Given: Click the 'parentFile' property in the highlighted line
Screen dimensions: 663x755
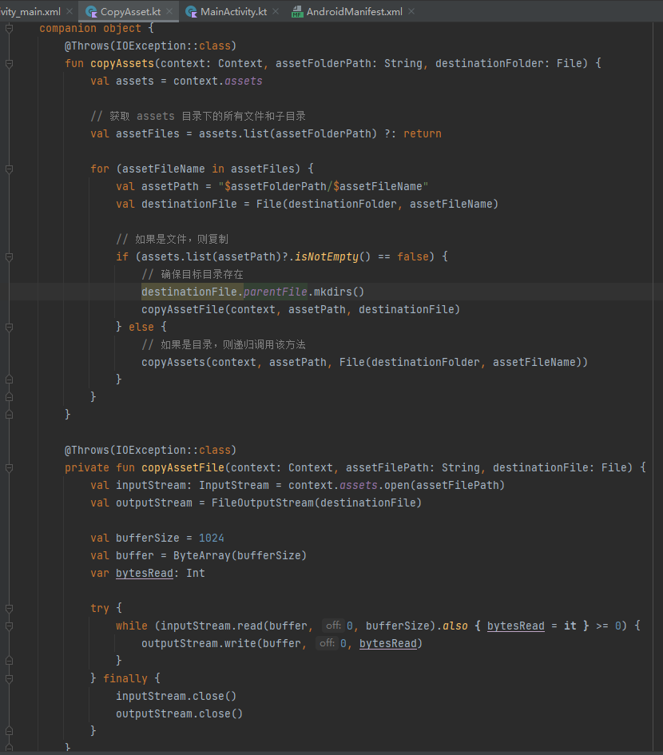Looking at the screenshot, I should point(276,292).
